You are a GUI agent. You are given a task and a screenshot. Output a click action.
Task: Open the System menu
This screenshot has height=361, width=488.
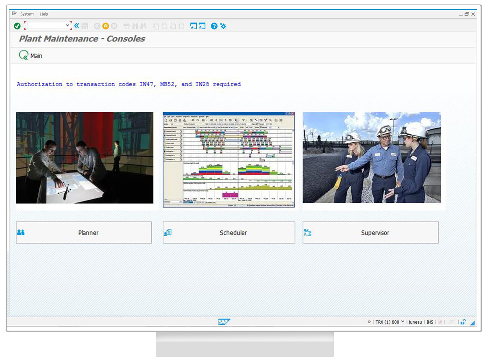(27, 14)
